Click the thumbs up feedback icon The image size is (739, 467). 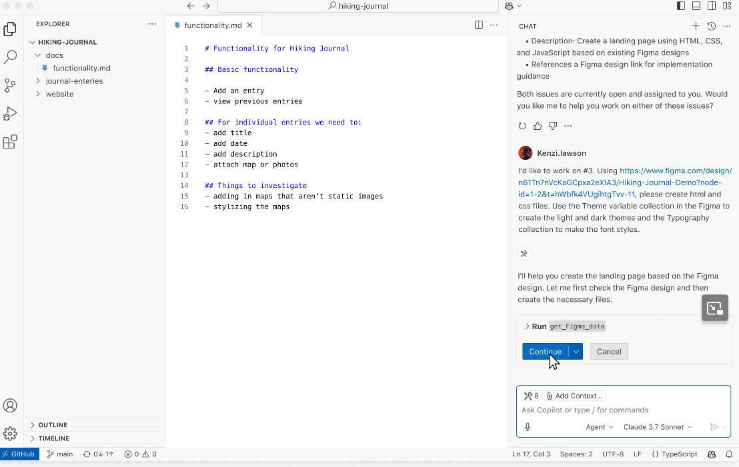point(538,126)
